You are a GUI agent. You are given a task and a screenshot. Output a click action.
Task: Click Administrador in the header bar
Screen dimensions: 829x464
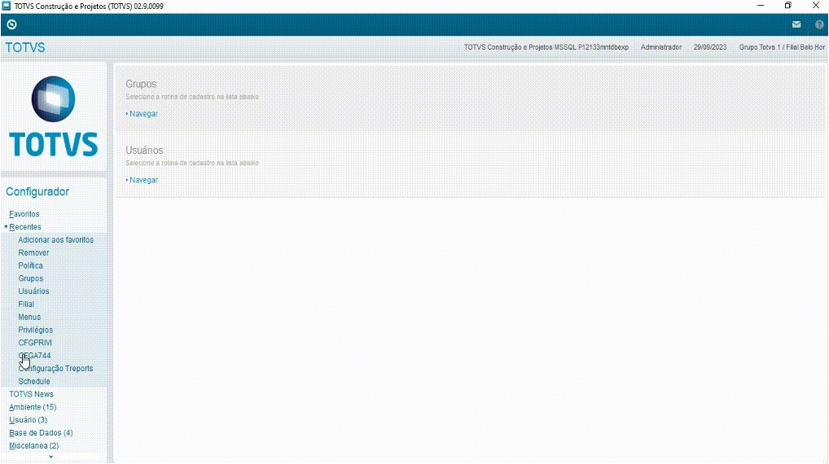point(661,47)
